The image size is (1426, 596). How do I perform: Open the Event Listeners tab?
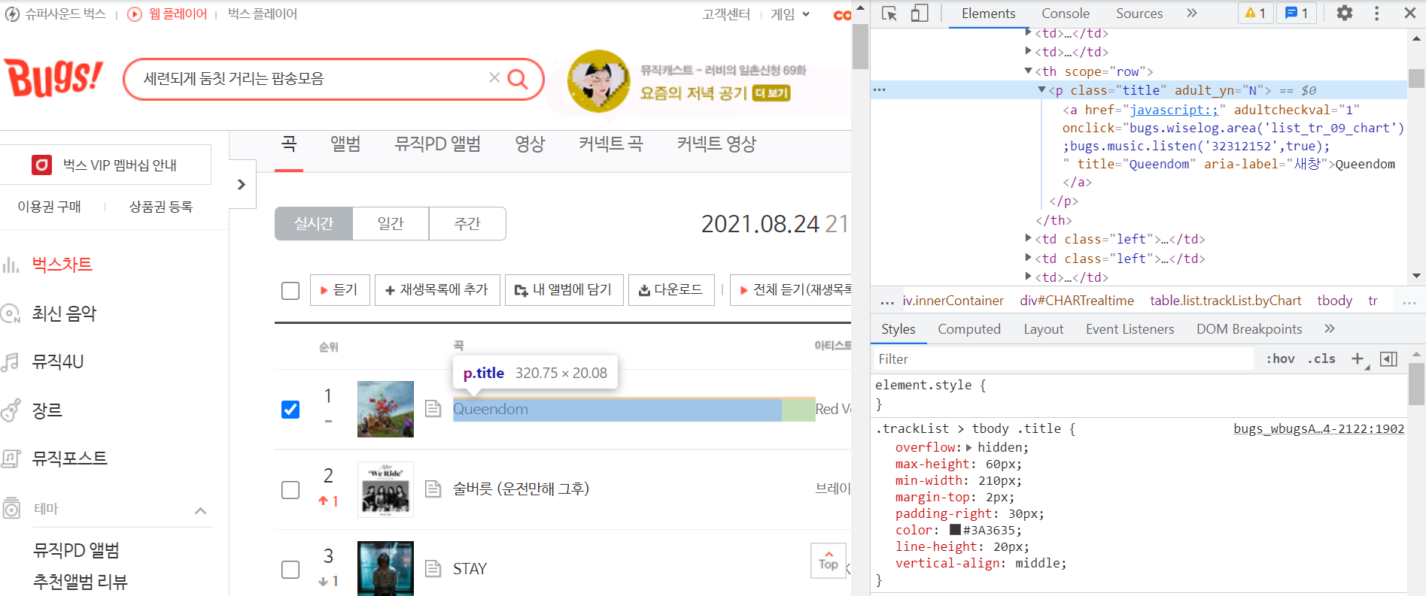click(x=1130, y=329)
